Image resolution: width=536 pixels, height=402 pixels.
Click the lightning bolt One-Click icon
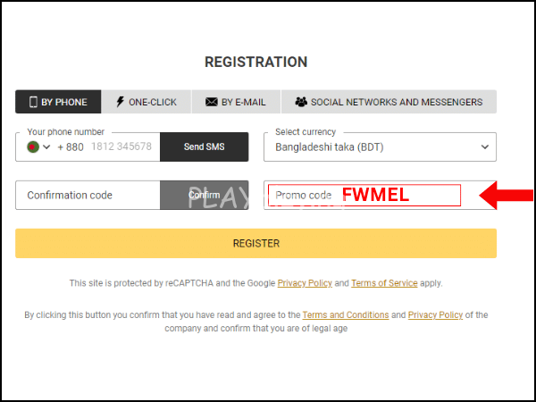click(120, 102)
